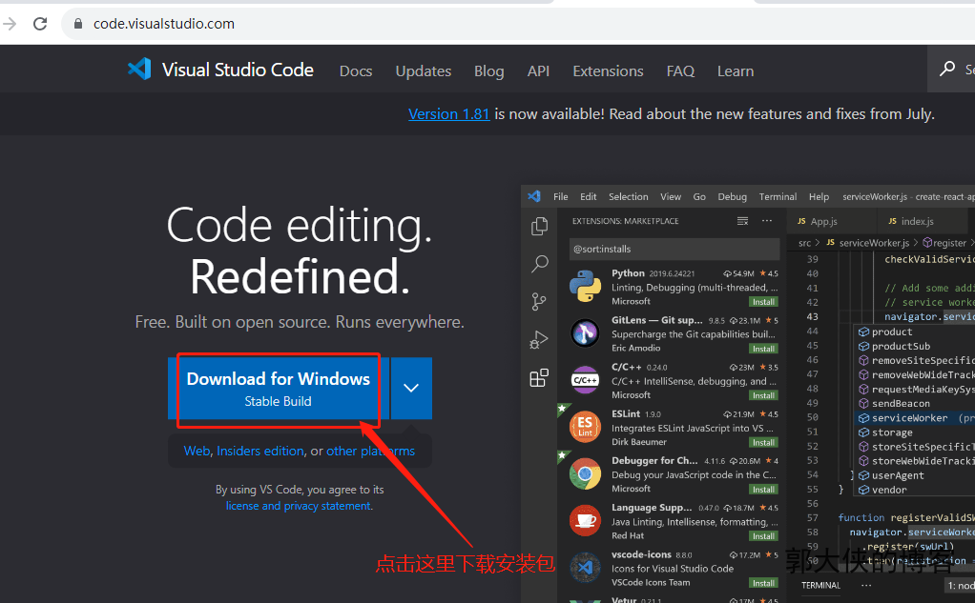The height and width of the screenshot is (603, 975).
Task: Click the browser address bar URL
Action: click(x=164, y=24)
